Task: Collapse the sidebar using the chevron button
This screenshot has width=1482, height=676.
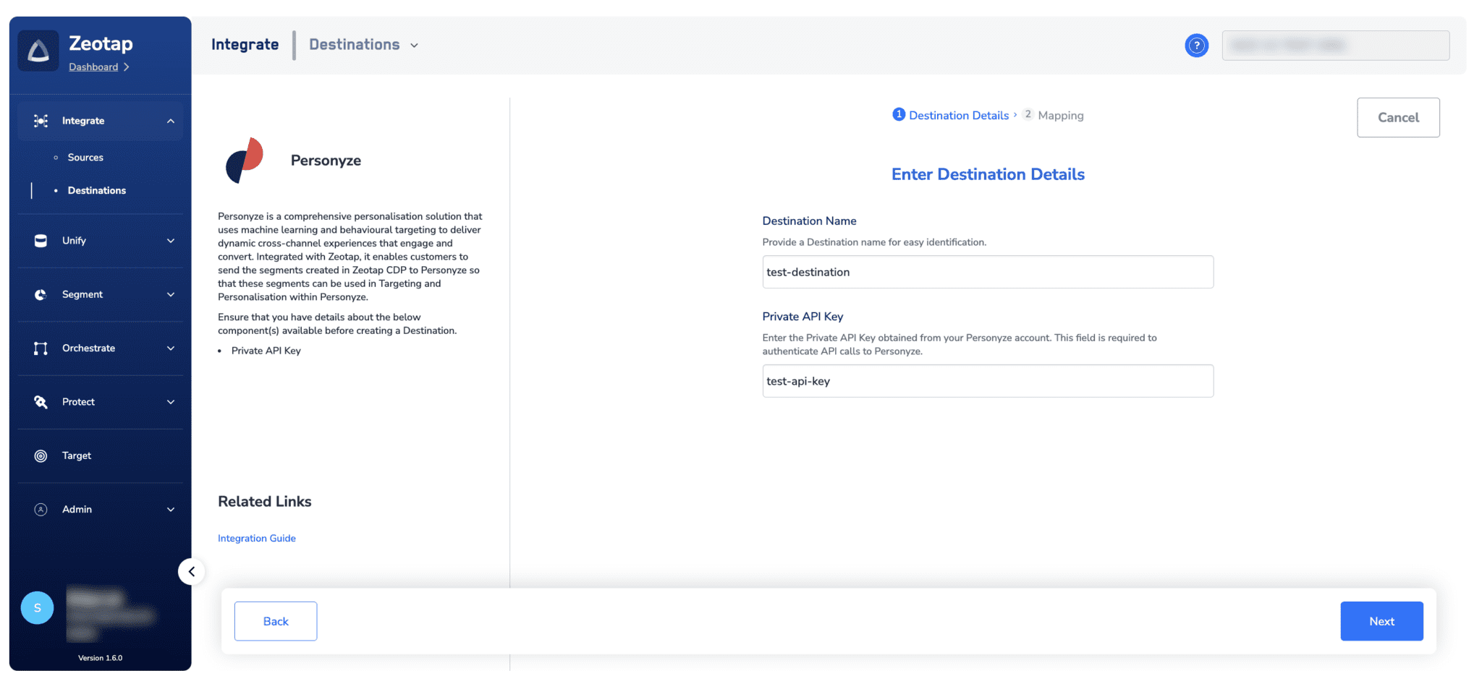Action: pyautogui.click(x=192, y=571)
